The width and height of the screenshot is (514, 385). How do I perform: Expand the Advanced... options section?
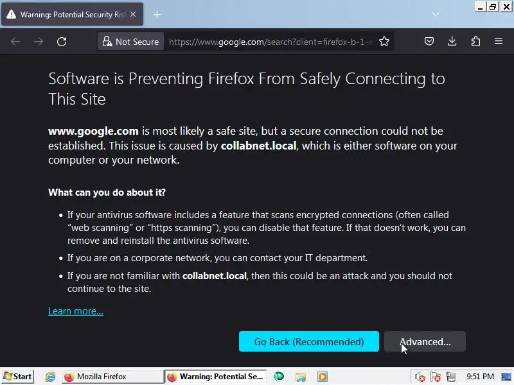point(425,342)
